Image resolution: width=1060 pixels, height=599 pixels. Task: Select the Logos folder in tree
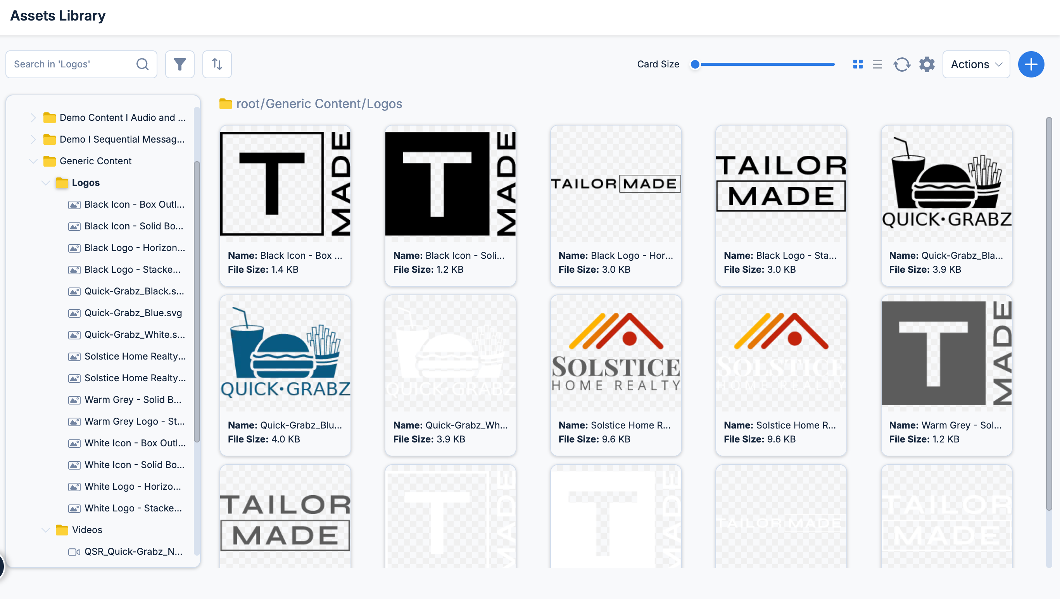[86, 182]
